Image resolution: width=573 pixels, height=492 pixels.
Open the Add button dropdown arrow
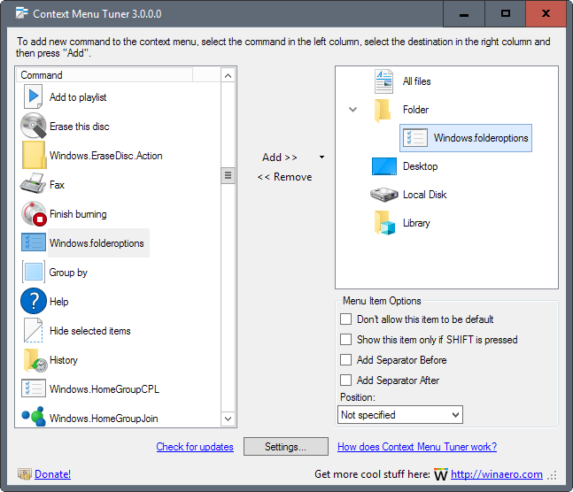[321, 157]
